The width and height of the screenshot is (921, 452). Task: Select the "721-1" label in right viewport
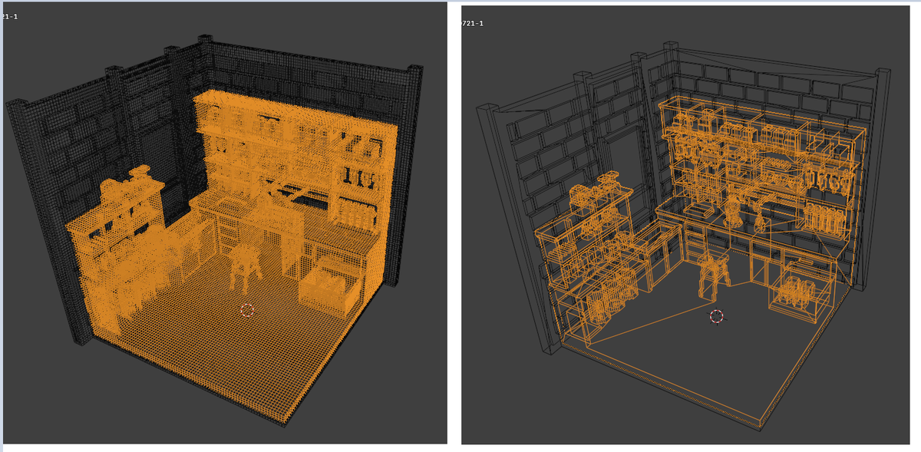point(472,24)
